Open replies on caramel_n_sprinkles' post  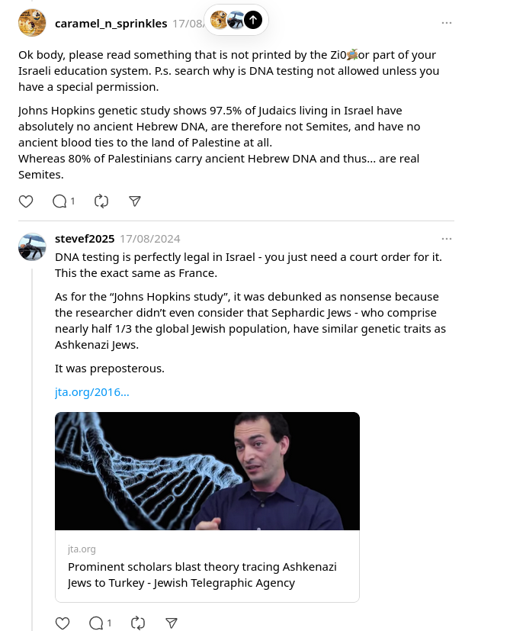pyautogui.click(x=63, y=201)
